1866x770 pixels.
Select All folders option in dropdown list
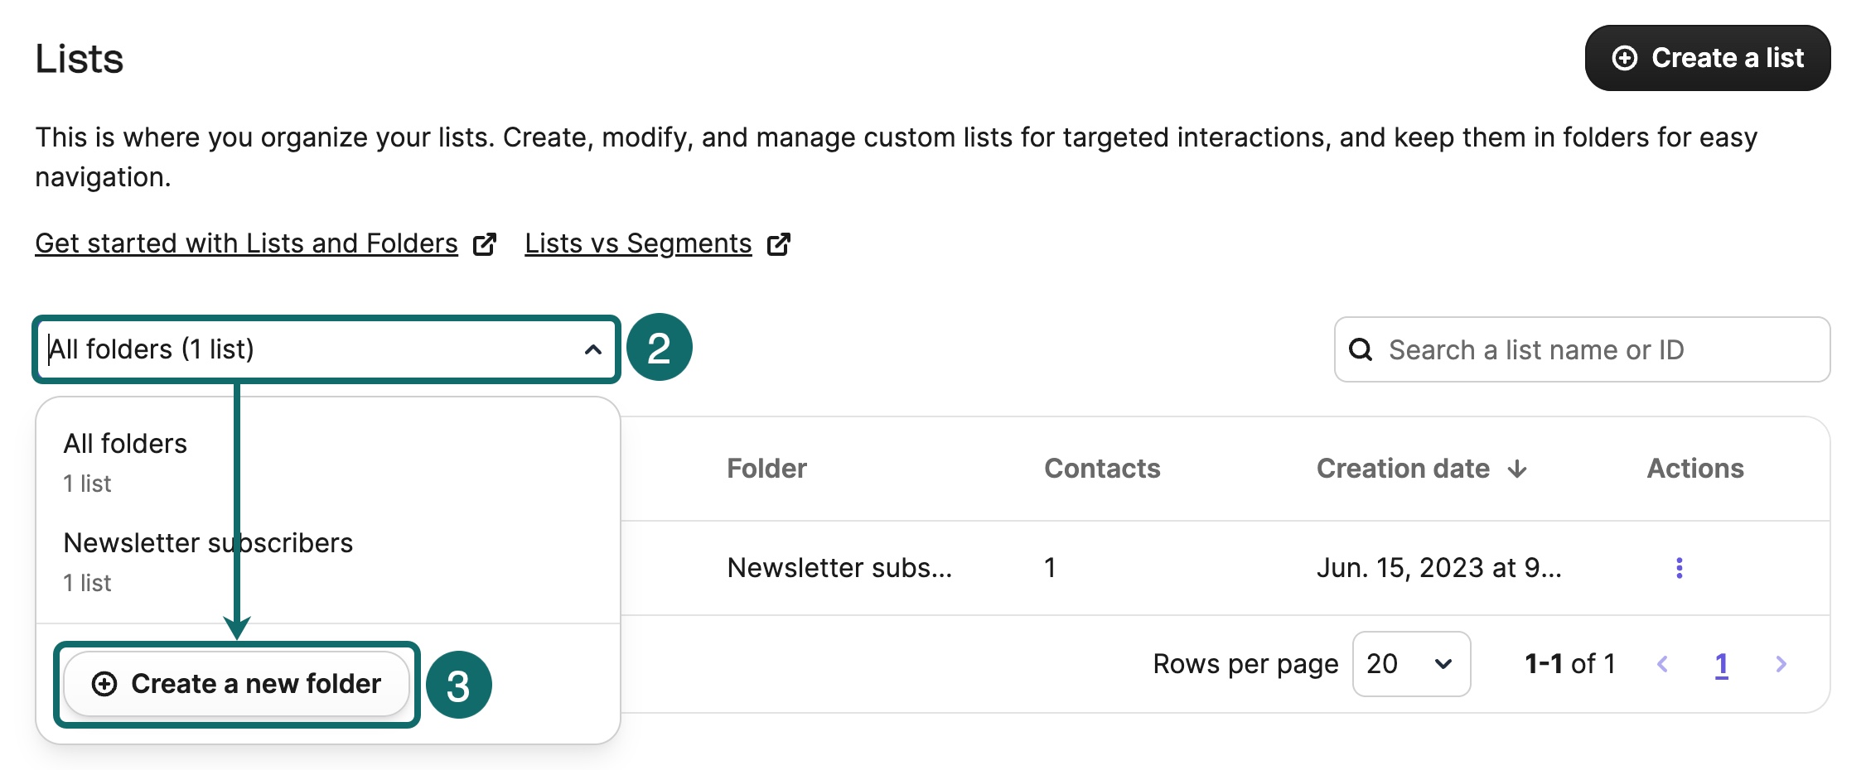(x=125, y=460)
